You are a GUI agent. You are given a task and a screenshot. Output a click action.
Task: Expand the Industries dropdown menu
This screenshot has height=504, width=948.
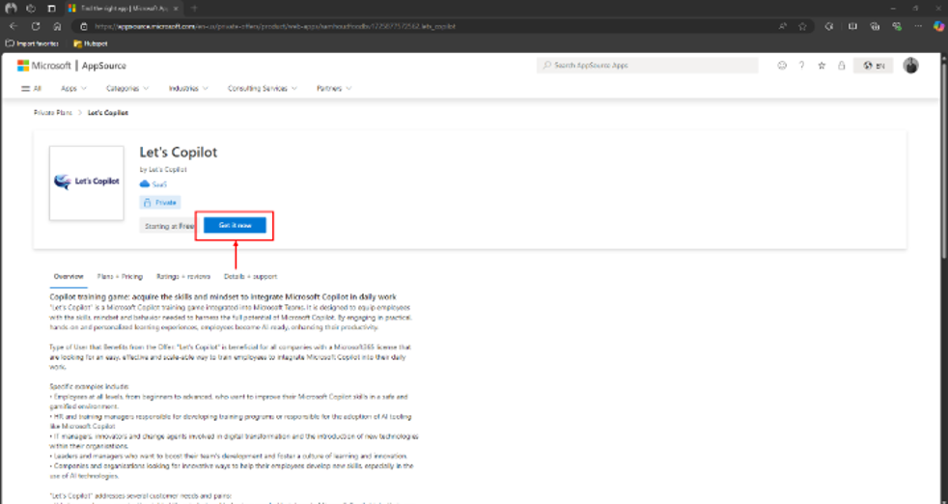pos(188,88)
